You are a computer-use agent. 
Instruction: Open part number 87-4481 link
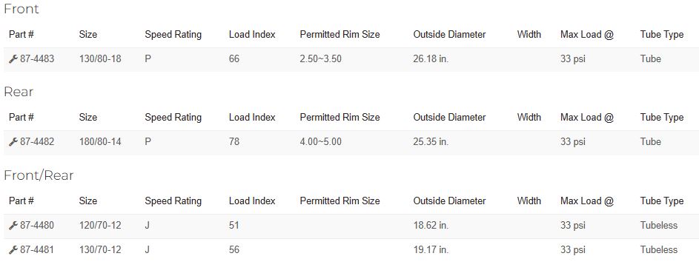coord(37,250)
